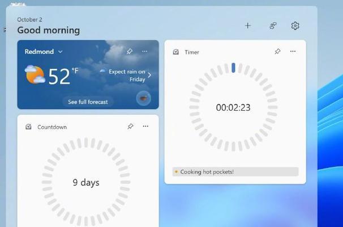Click the Cooking hot pockets! label
The height and width of the screenshot is (227, 343).
click(207, 172)
